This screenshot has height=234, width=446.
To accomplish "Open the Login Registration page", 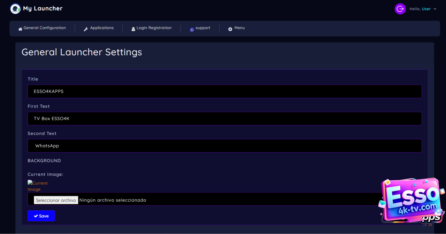I will tap(154, 28).
